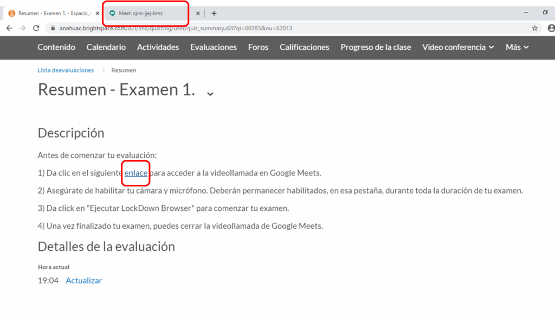The height and width of the screenshot is (317, 555).
Task: Click the padlock site info icon
Action: pyautogui.click(x=53, y=28)
